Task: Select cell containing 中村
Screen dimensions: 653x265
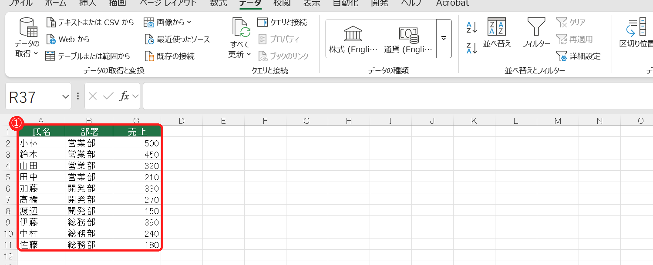Action: coord(41,233)
